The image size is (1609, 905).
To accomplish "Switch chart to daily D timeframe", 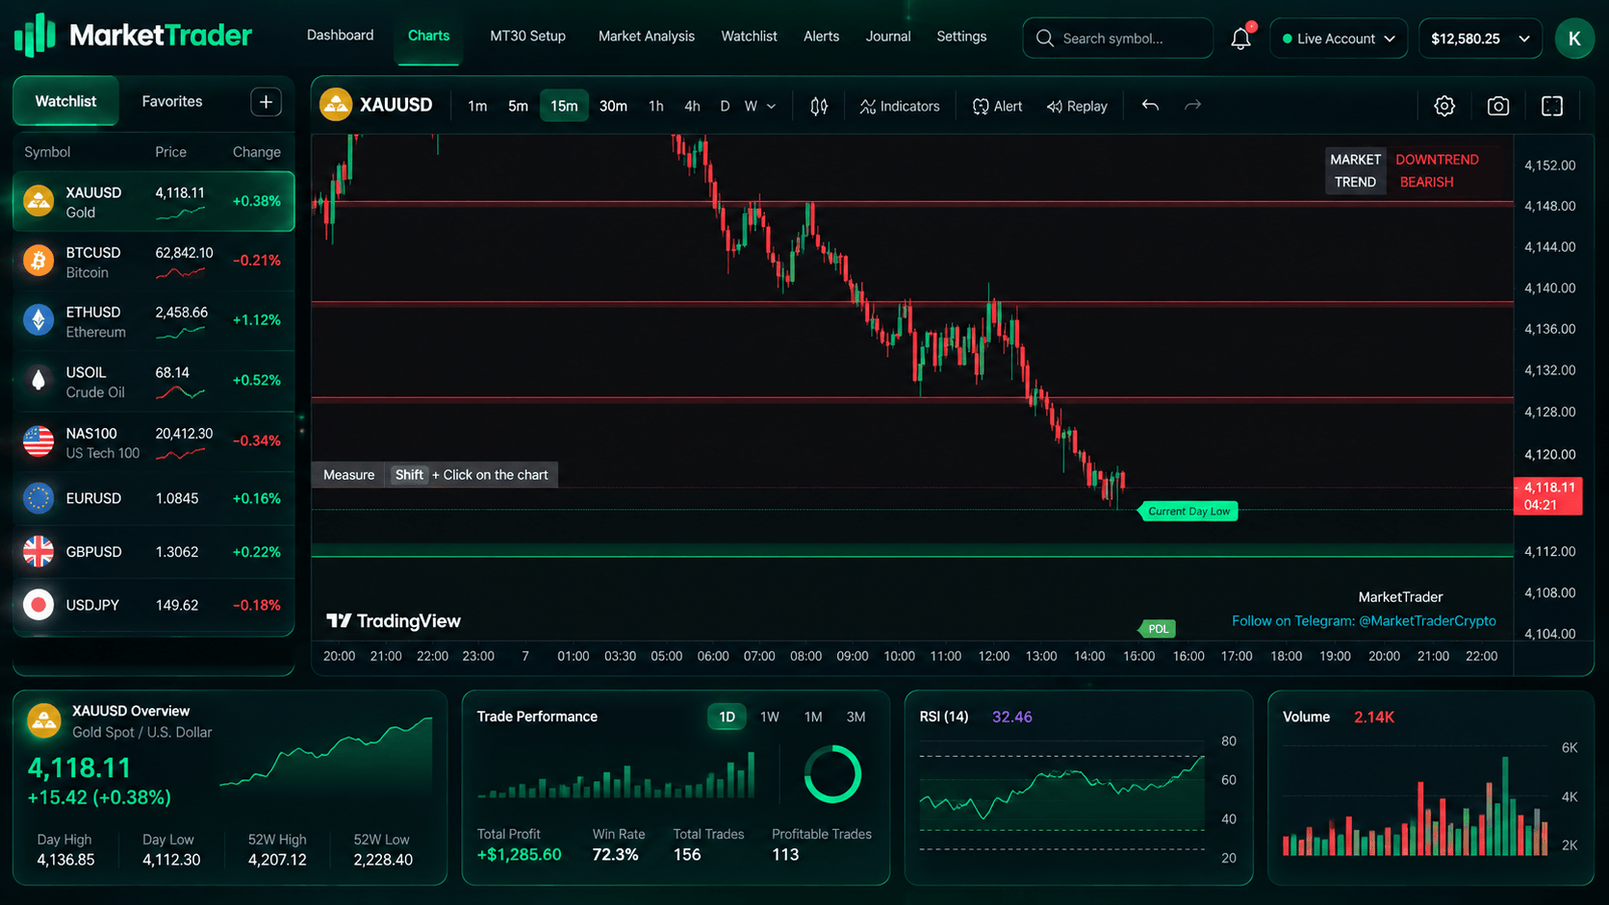I will [725, 106].
